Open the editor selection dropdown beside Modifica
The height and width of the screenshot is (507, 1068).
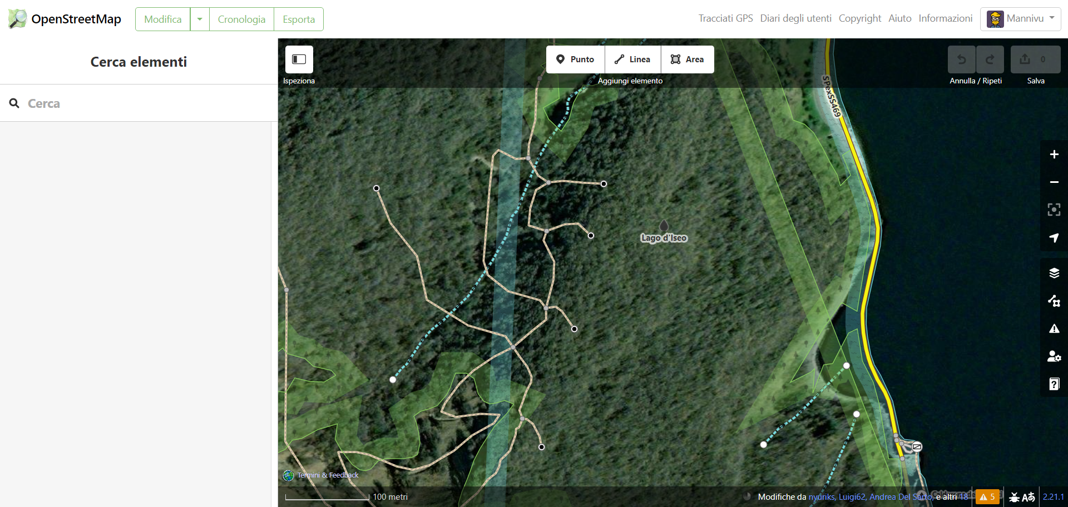tap(200, 18)
